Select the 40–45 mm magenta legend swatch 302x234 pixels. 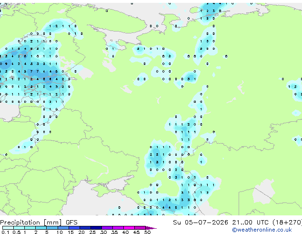coord(129,228)
